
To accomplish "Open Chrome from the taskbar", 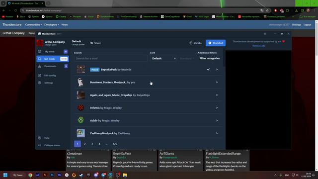I will point(30,175).
